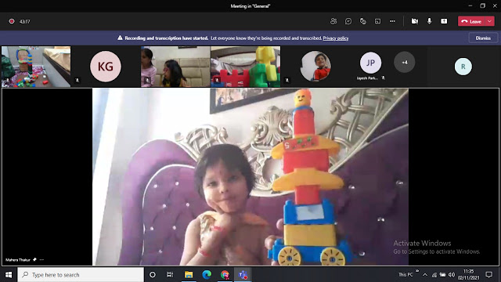Select the JP participant avatar
The height and width of the screenshot is (282, 501).
[x=370, y=63]
